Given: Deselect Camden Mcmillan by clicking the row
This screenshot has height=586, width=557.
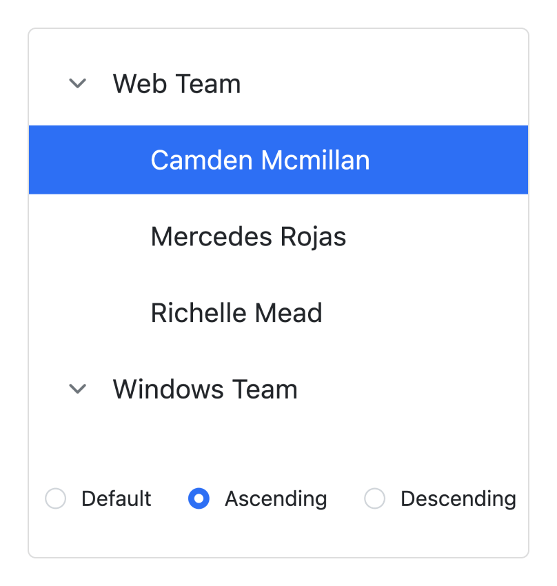Looking at the screenshot, I should coord(260,160).
